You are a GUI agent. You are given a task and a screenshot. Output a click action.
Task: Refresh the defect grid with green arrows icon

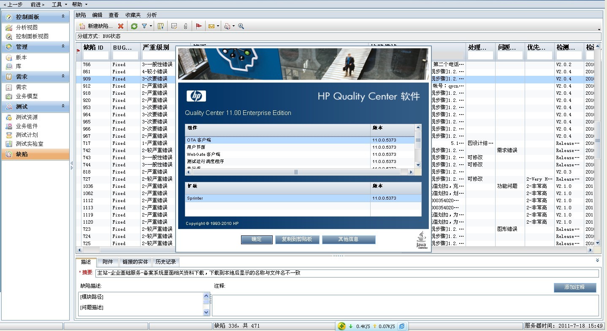pyautogui.click(x=134, y=26)
